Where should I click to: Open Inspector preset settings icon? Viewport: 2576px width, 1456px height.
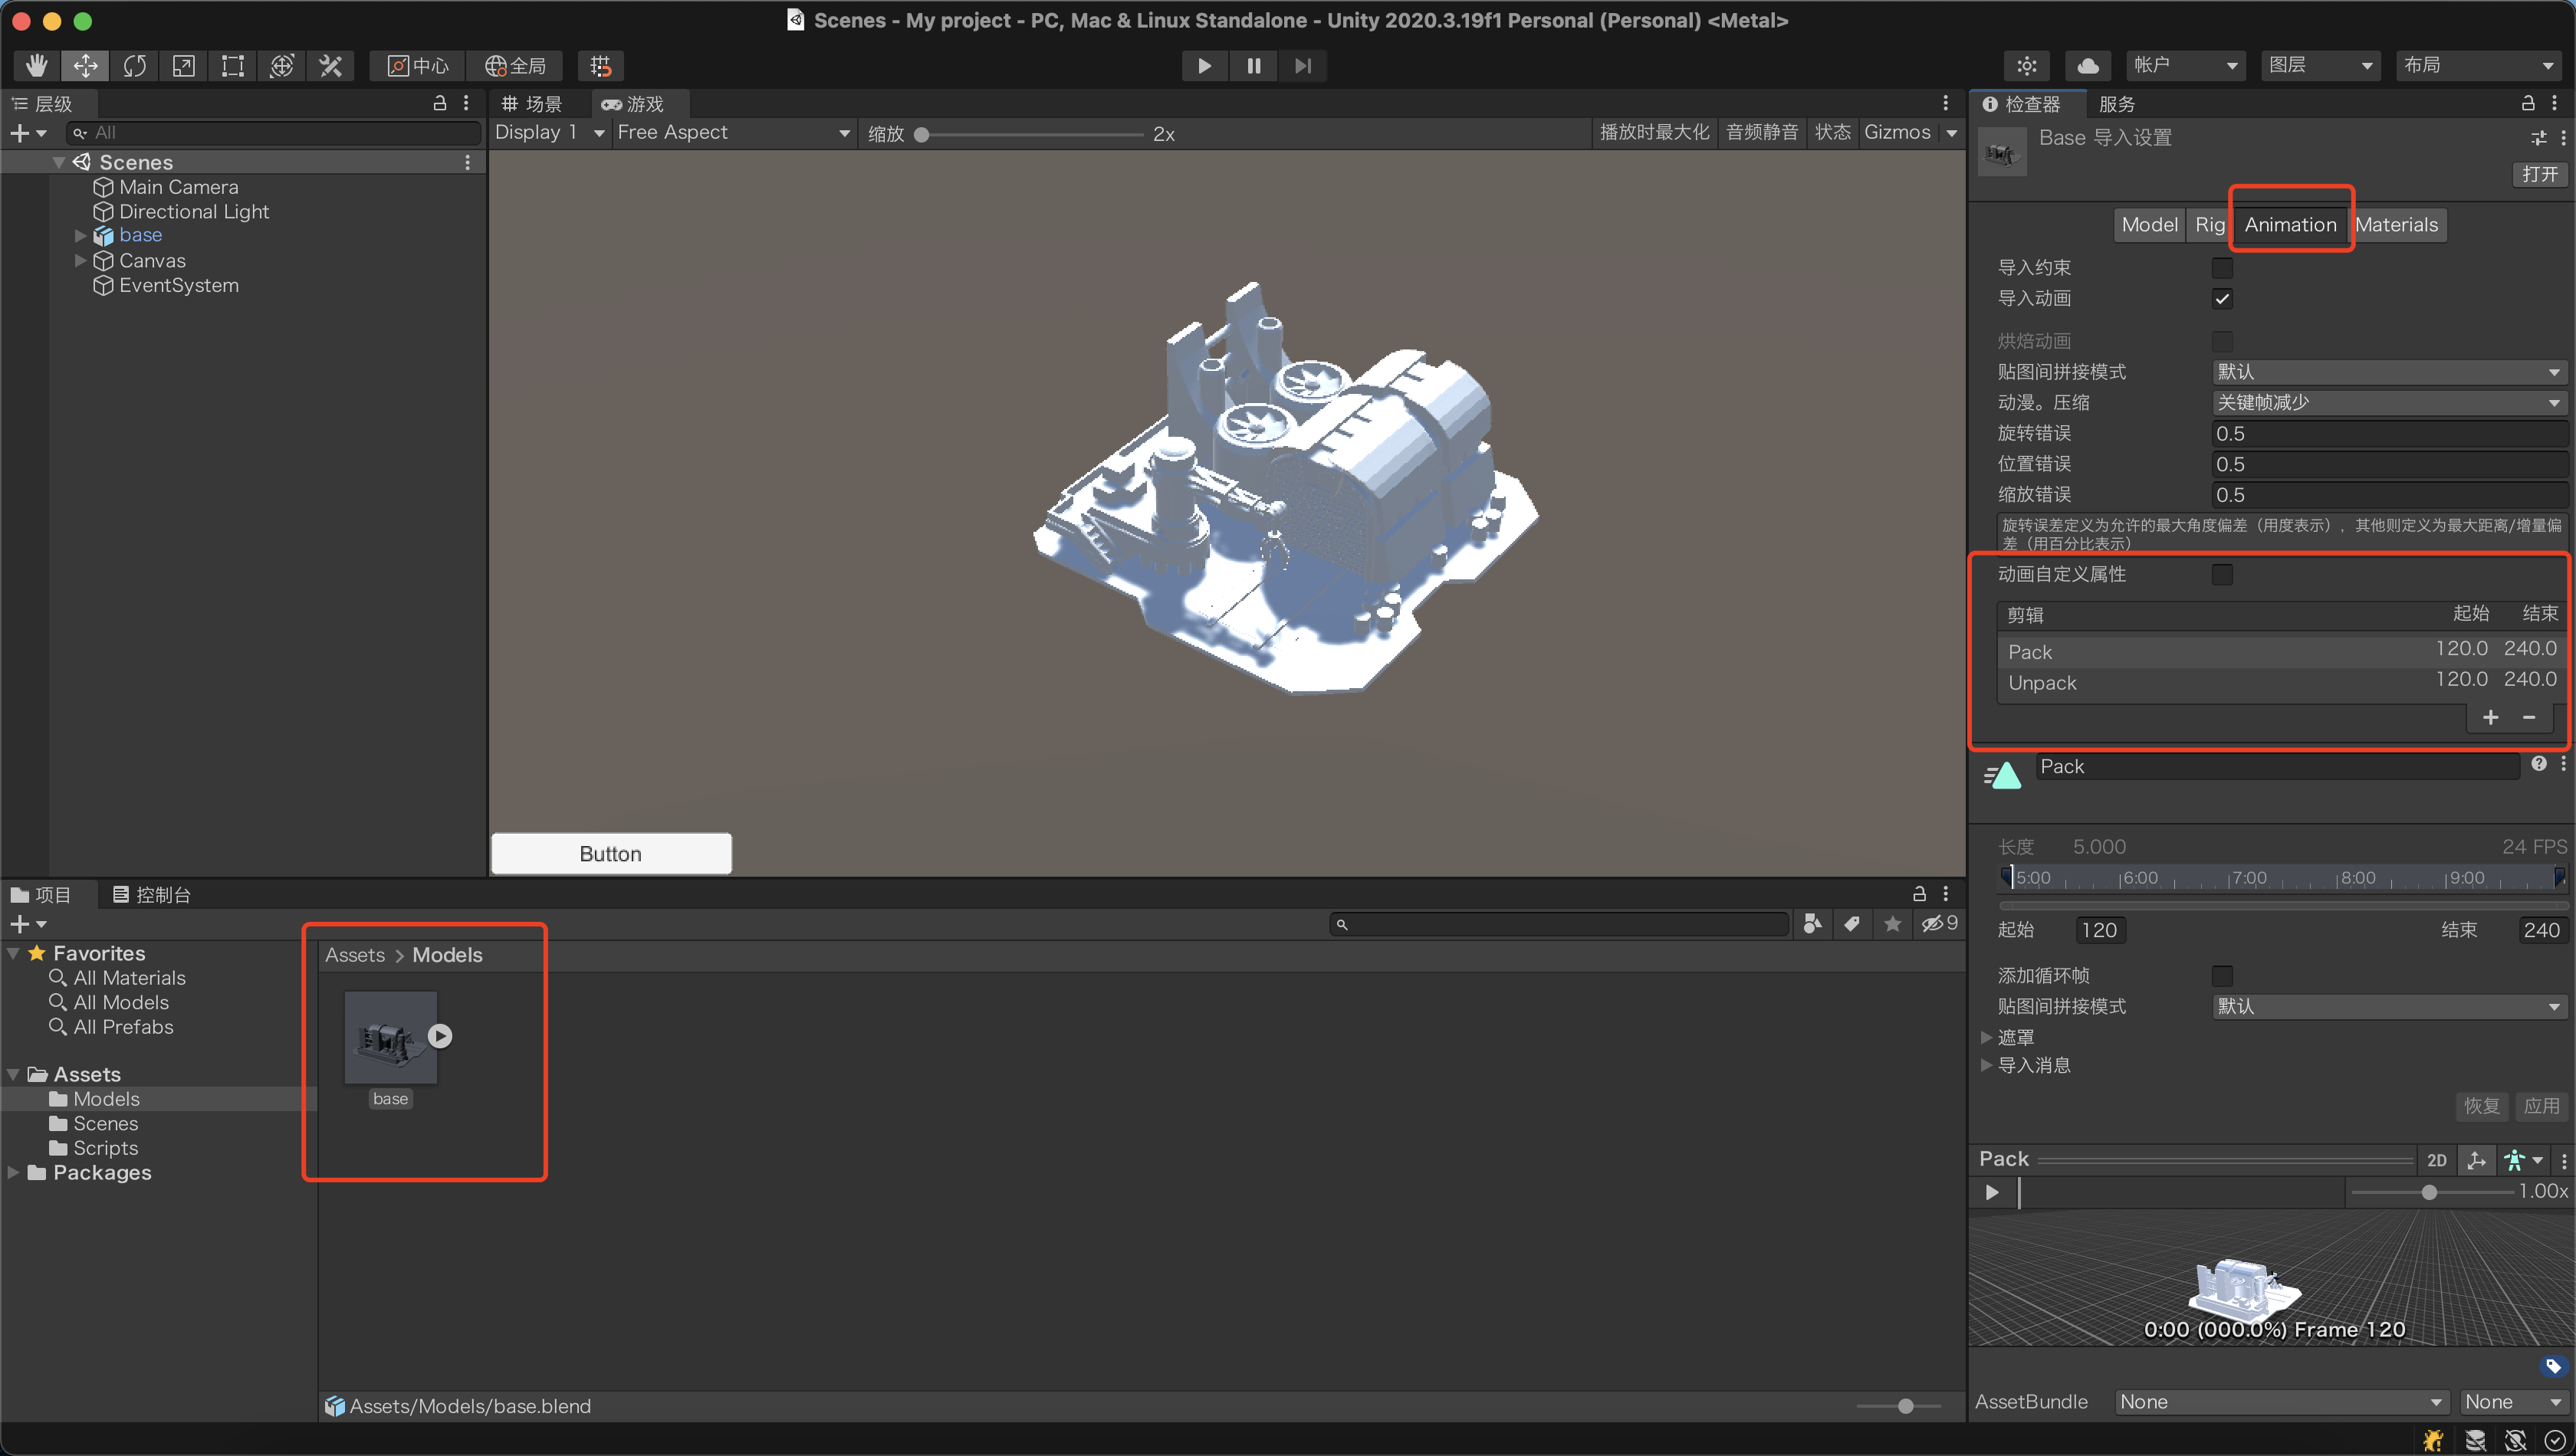2539,138
